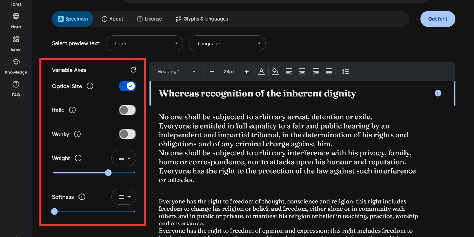Open the Weight preset list dropdown

[x=124, y=158]
